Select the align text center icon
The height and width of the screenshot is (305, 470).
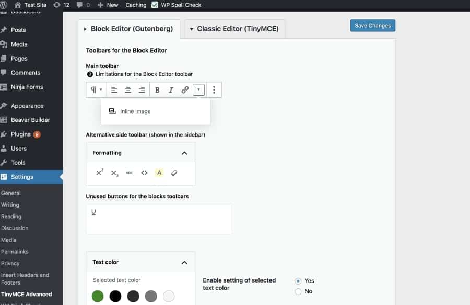128,90
